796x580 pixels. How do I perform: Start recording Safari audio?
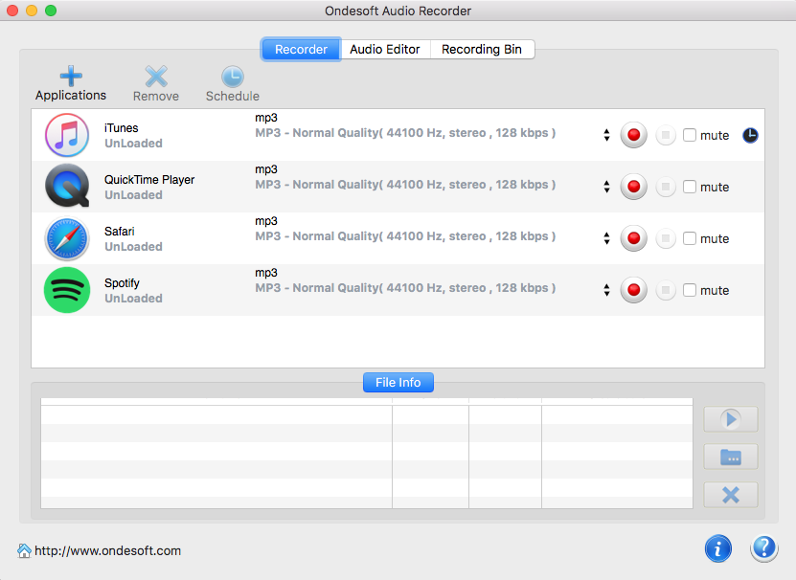click(x=633, y=238)
